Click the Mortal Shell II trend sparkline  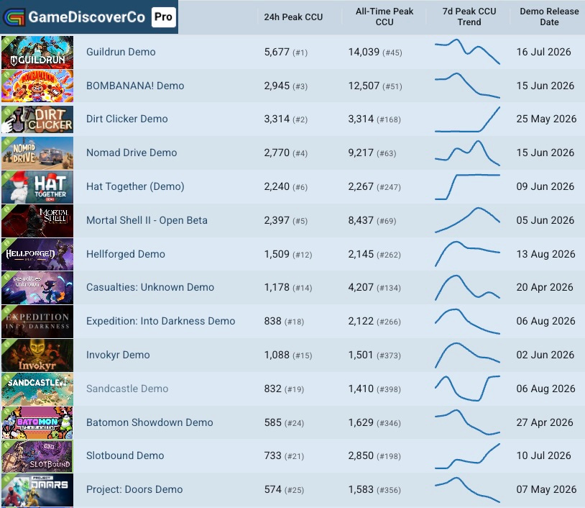tap(467, 220)
